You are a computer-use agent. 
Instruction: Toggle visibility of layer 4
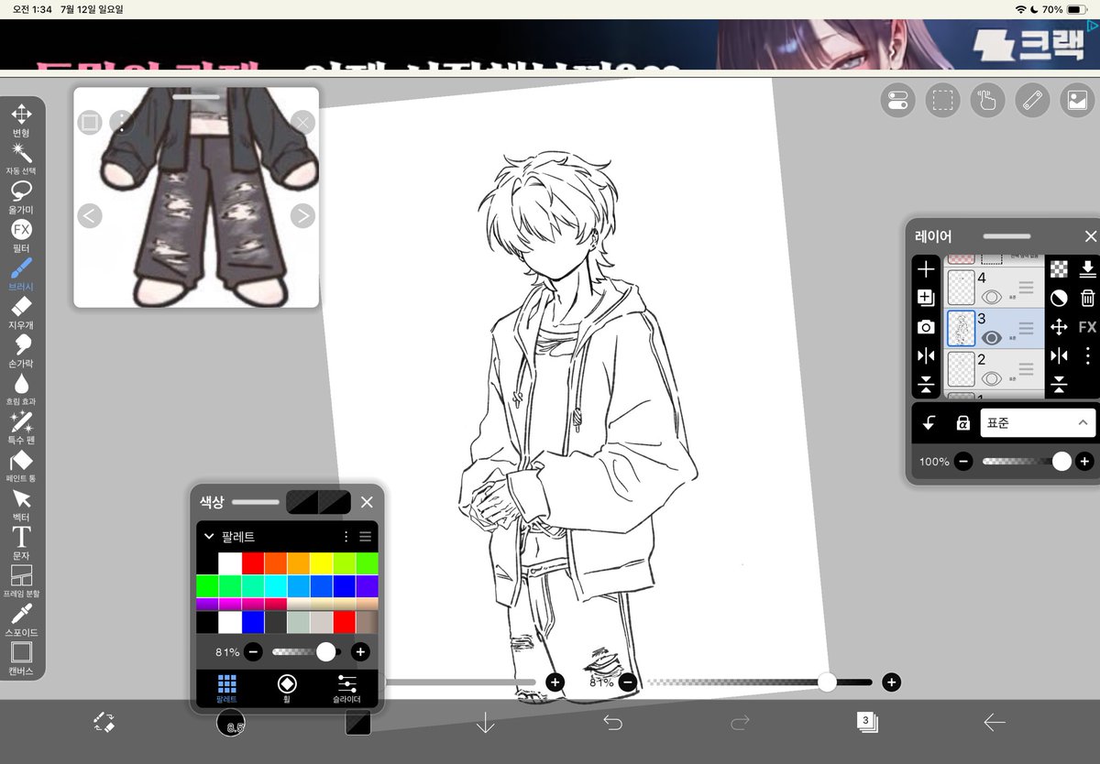(x=990, y=296)
